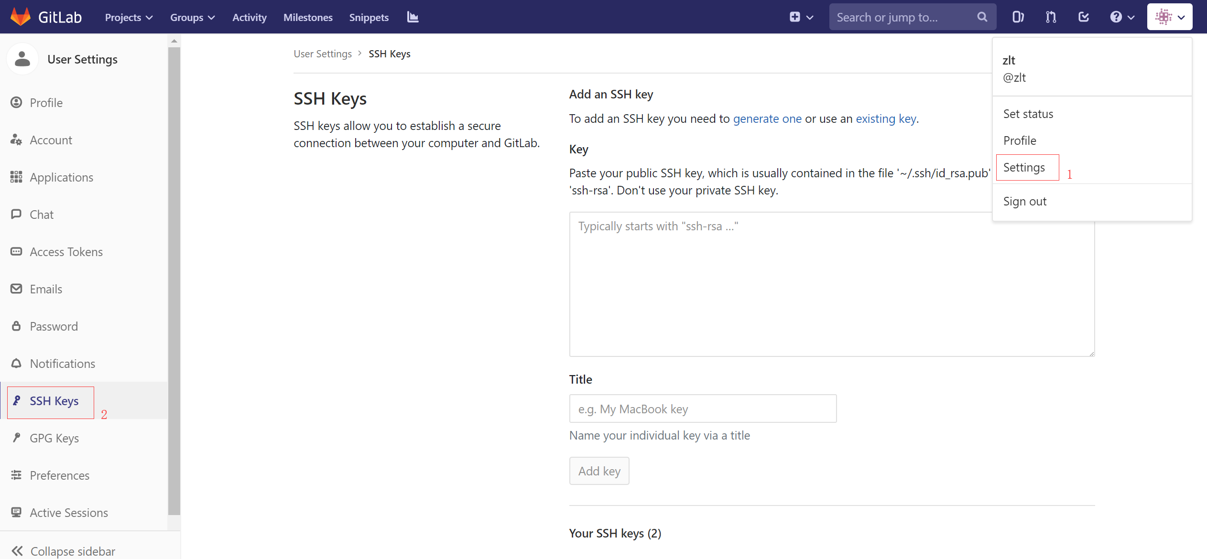Viewport: 1207px width, 559px height.
Task: Click the User Settings avatar icon in sidebar
Action: coord(22,59)
